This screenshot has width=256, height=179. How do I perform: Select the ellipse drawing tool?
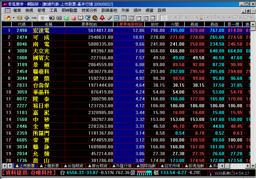tap(246, 18)
